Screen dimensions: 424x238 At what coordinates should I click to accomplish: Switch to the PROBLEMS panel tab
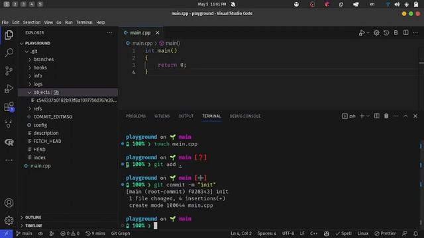(136, 116)
